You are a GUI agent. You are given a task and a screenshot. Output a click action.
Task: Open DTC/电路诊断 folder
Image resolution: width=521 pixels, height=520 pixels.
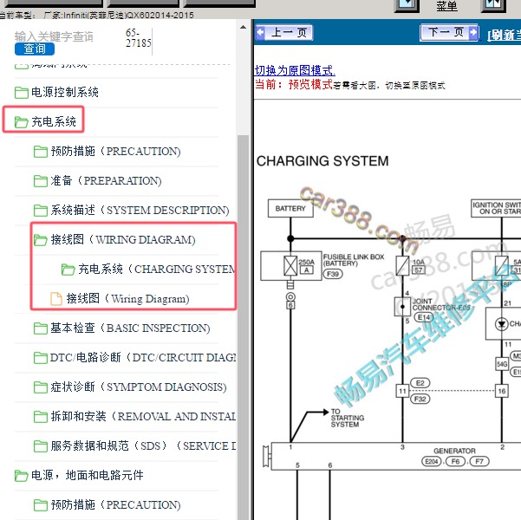(x=143, y=358)
